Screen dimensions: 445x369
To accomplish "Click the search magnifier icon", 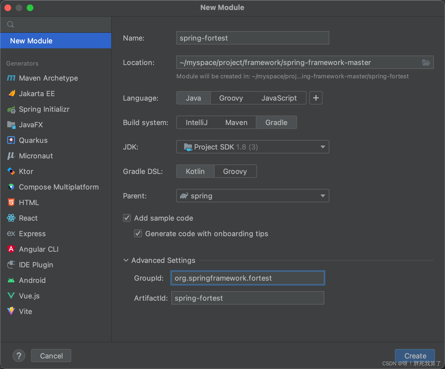I will (11, 24).
